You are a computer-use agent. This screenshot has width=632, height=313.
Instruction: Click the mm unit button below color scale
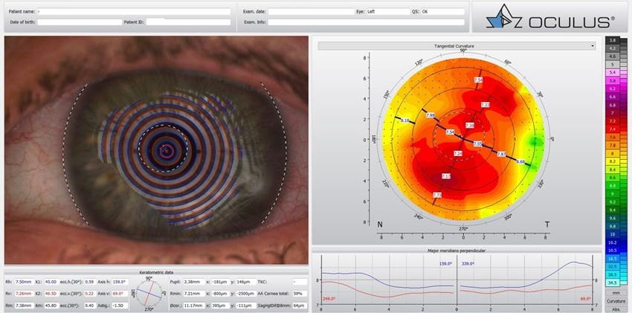(x=616, y=293)
